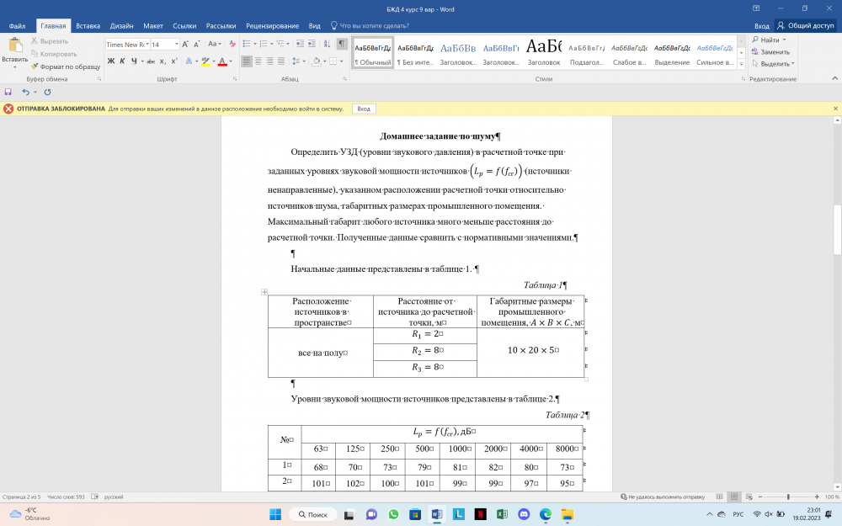The width and height of the screenshot is (842, 526).
Task: Open the Найти (Find) dropdown arrow
Action: [x=785, y=40]
